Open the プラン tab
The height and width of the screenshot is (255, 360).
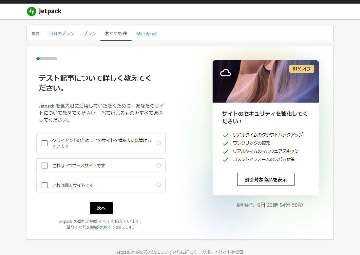point(89,33)
